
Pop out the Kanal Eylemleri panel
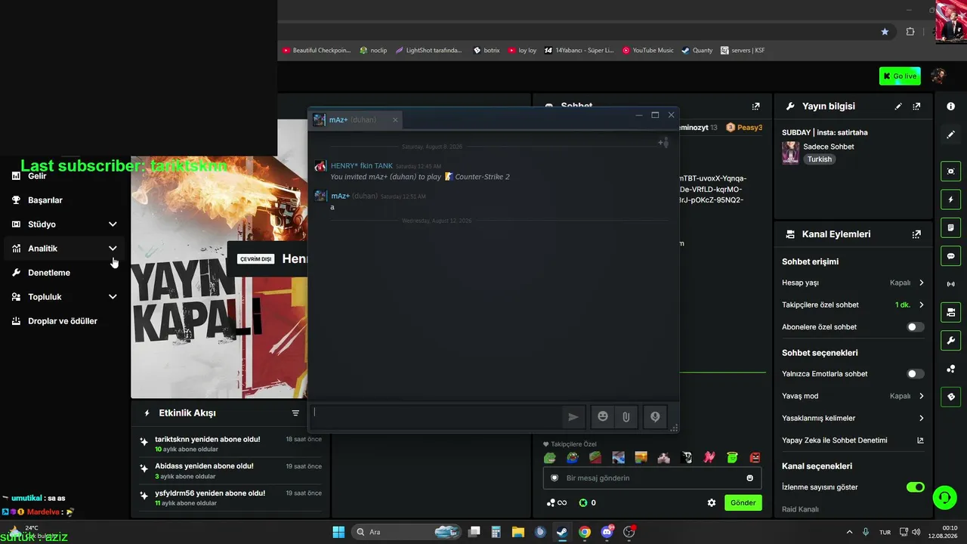coord(916,234)
